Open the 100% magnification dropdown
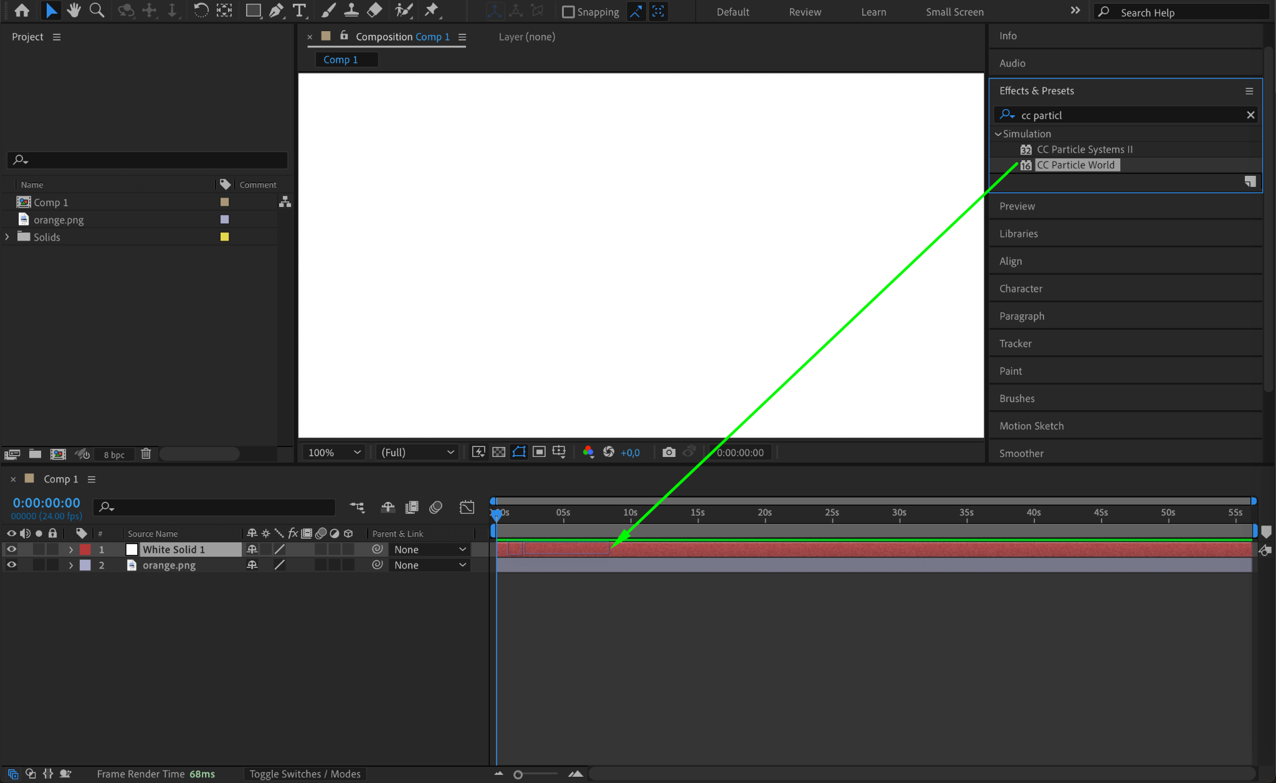 [x=335, y=452]
